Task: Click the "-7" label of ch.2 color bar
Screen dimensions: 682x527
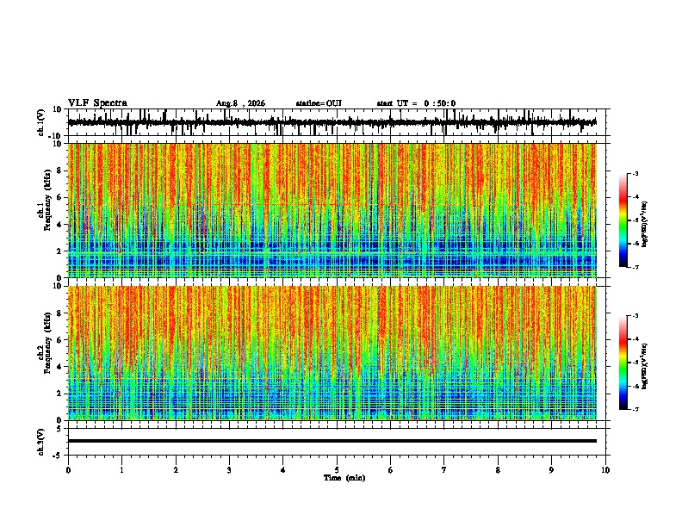Action: [635, 409]
